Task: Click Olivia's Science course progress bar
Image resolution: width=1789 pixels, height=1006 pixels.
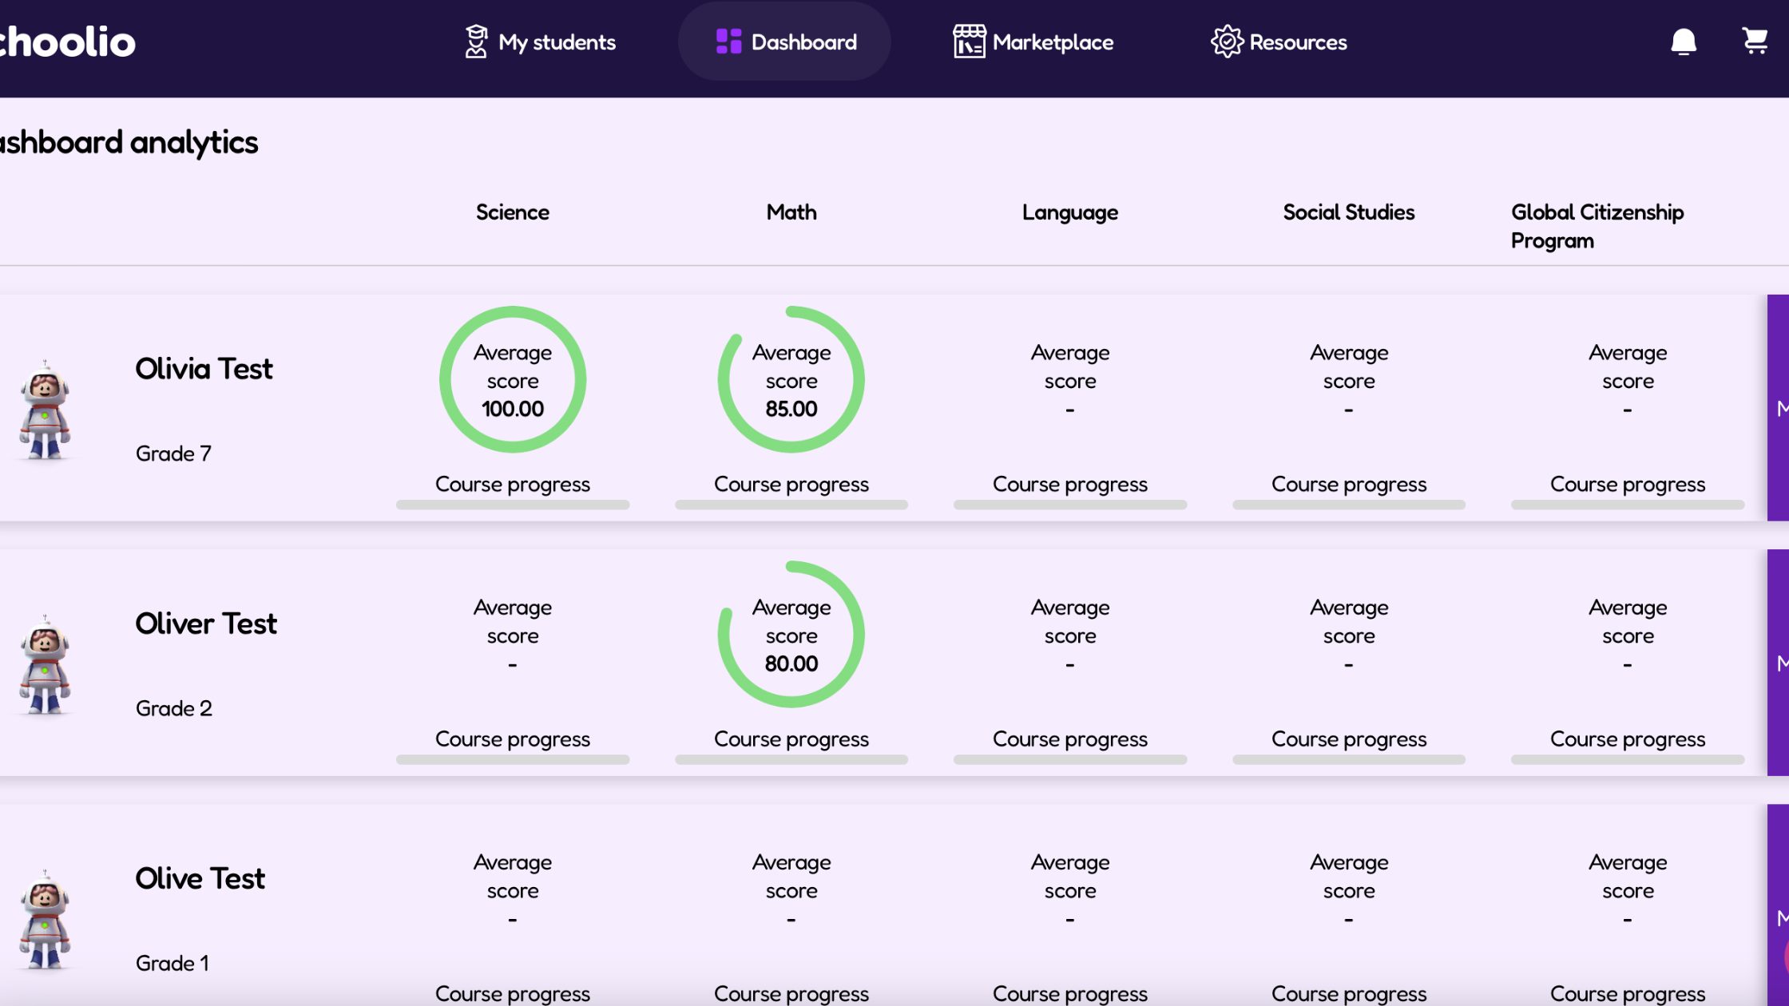Action: click(513, 505)
